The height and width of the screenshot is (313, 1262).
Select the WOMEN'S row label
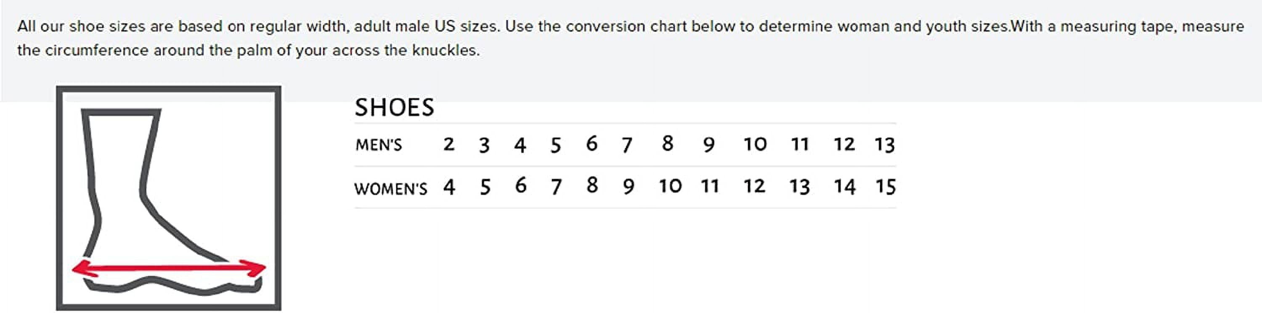tap(390, 188)
